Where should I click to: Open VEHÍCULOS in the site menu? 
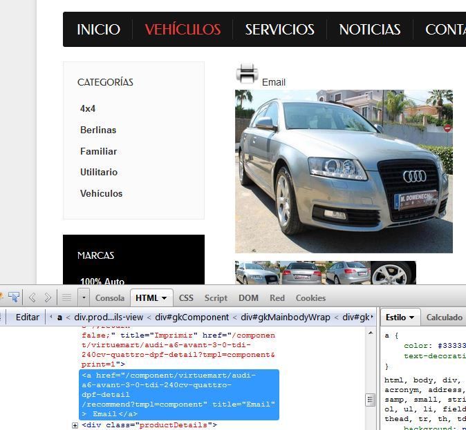[183, 30]
